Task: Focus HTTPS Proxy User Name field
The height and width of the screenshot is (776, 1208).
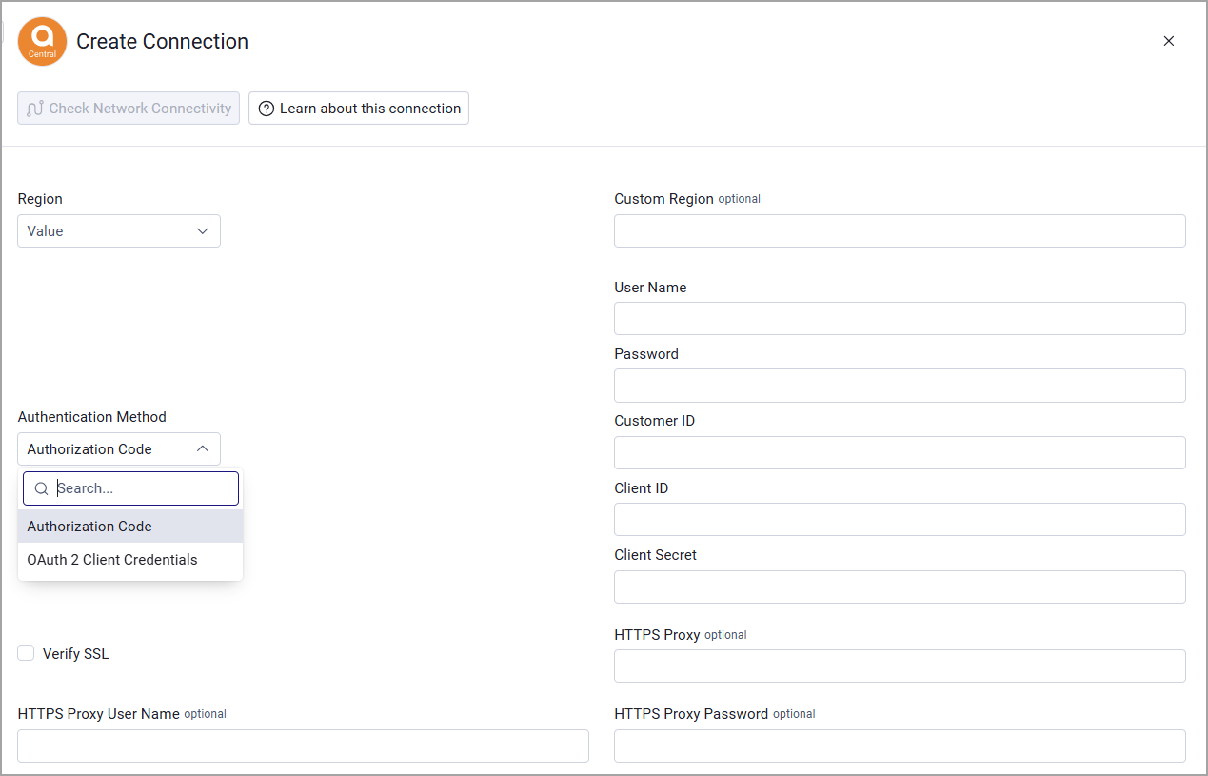Action: coord(303,746)
